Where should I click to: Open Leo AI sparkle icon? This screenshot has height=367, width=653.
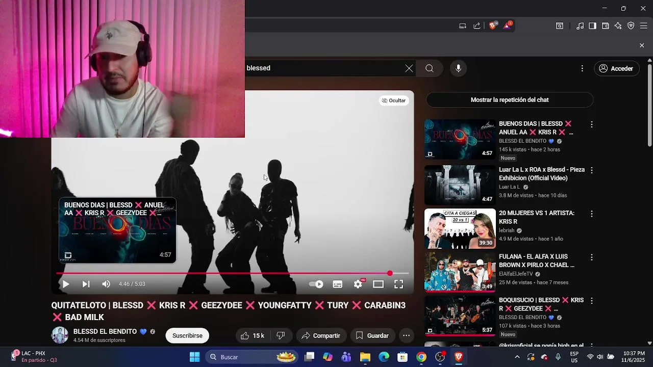click(x=618, y=26)
